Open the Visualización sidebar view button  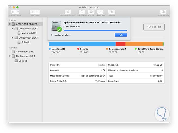(x=14, y=12)
